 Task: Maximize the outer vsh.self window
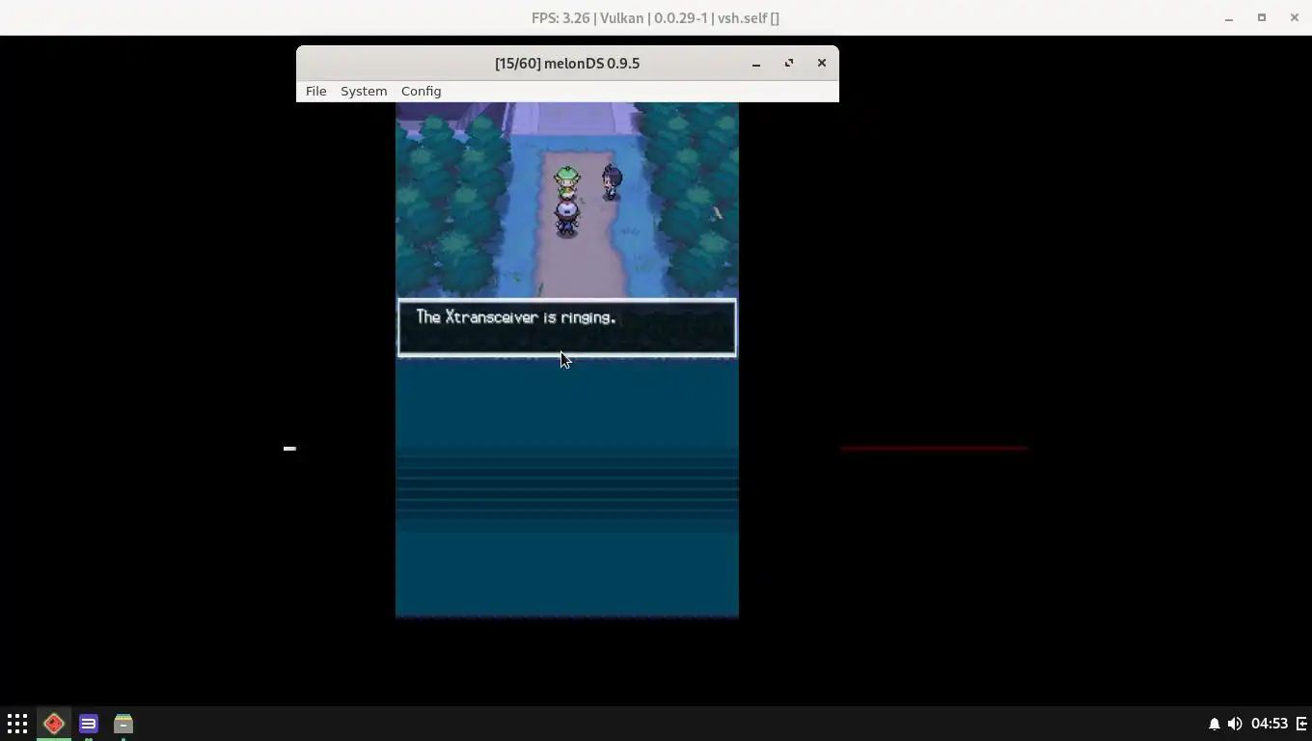(x=1262, y=17)
